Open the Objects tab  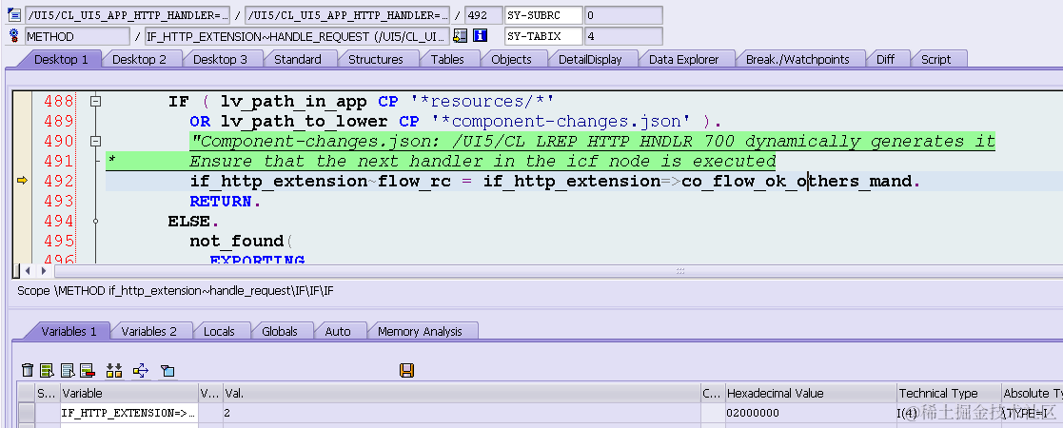point(511,60)
